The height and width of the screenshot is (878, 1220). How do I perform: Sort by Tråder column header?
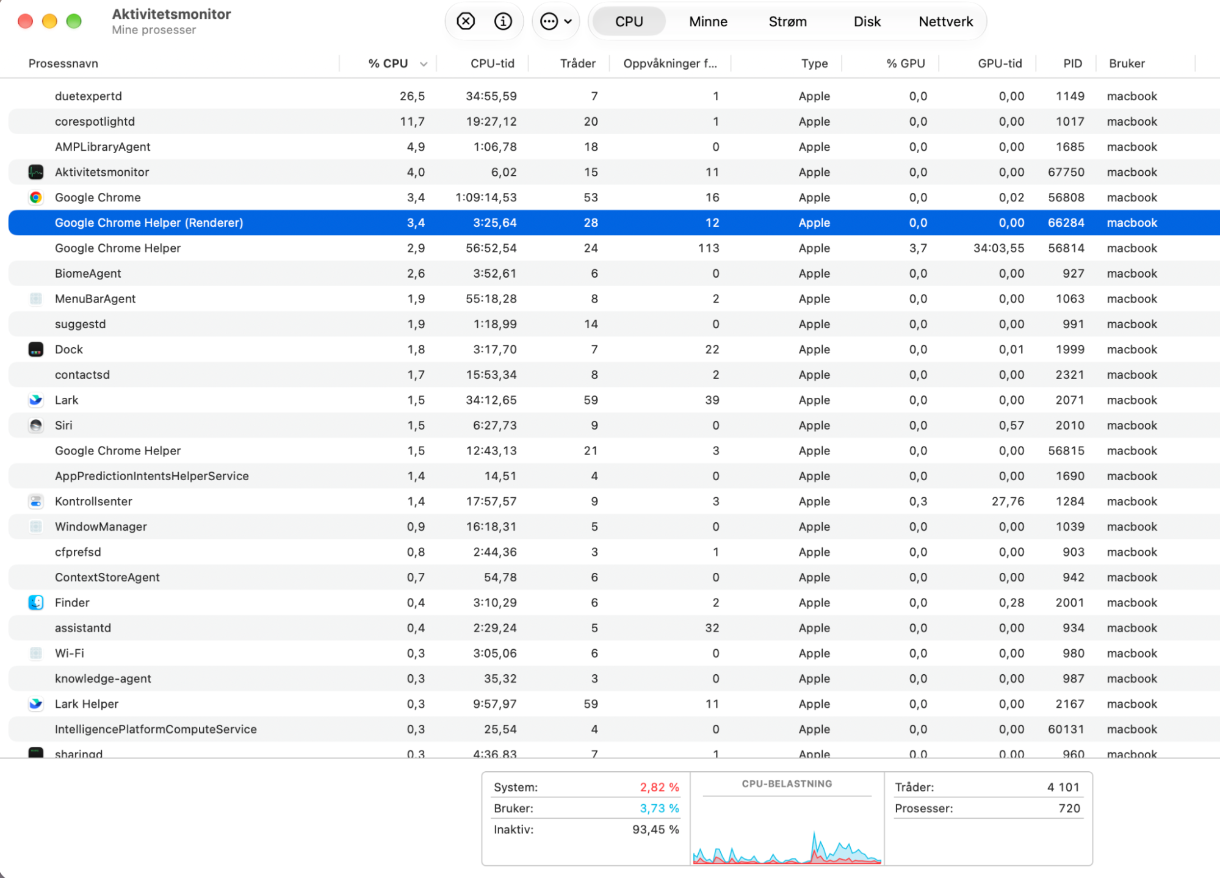click(577, 63)
